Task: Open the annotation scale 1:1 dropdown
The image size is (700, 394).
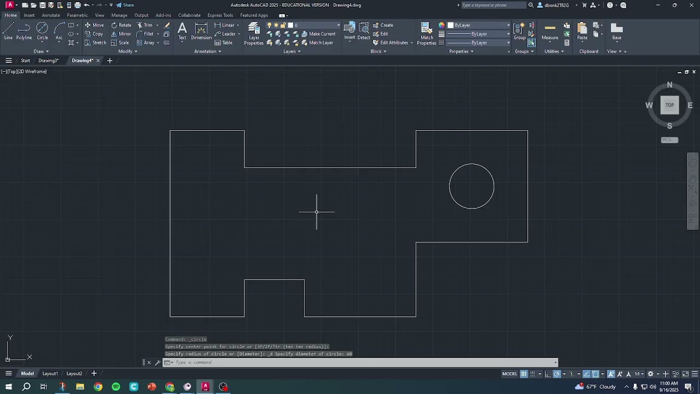Action: (639, 374)
